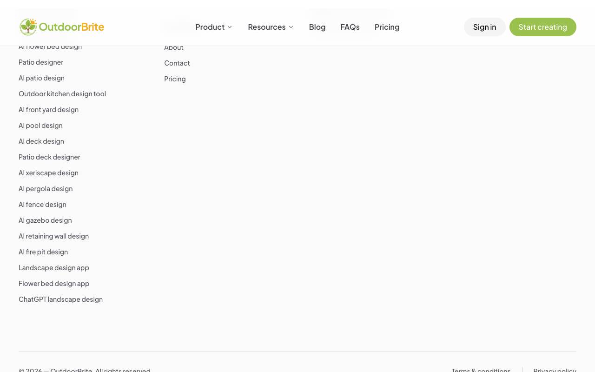Viewport: 595px width, 372px height.
Task: Open ChatGPT landscape design link
Action: tap(60, 299)
